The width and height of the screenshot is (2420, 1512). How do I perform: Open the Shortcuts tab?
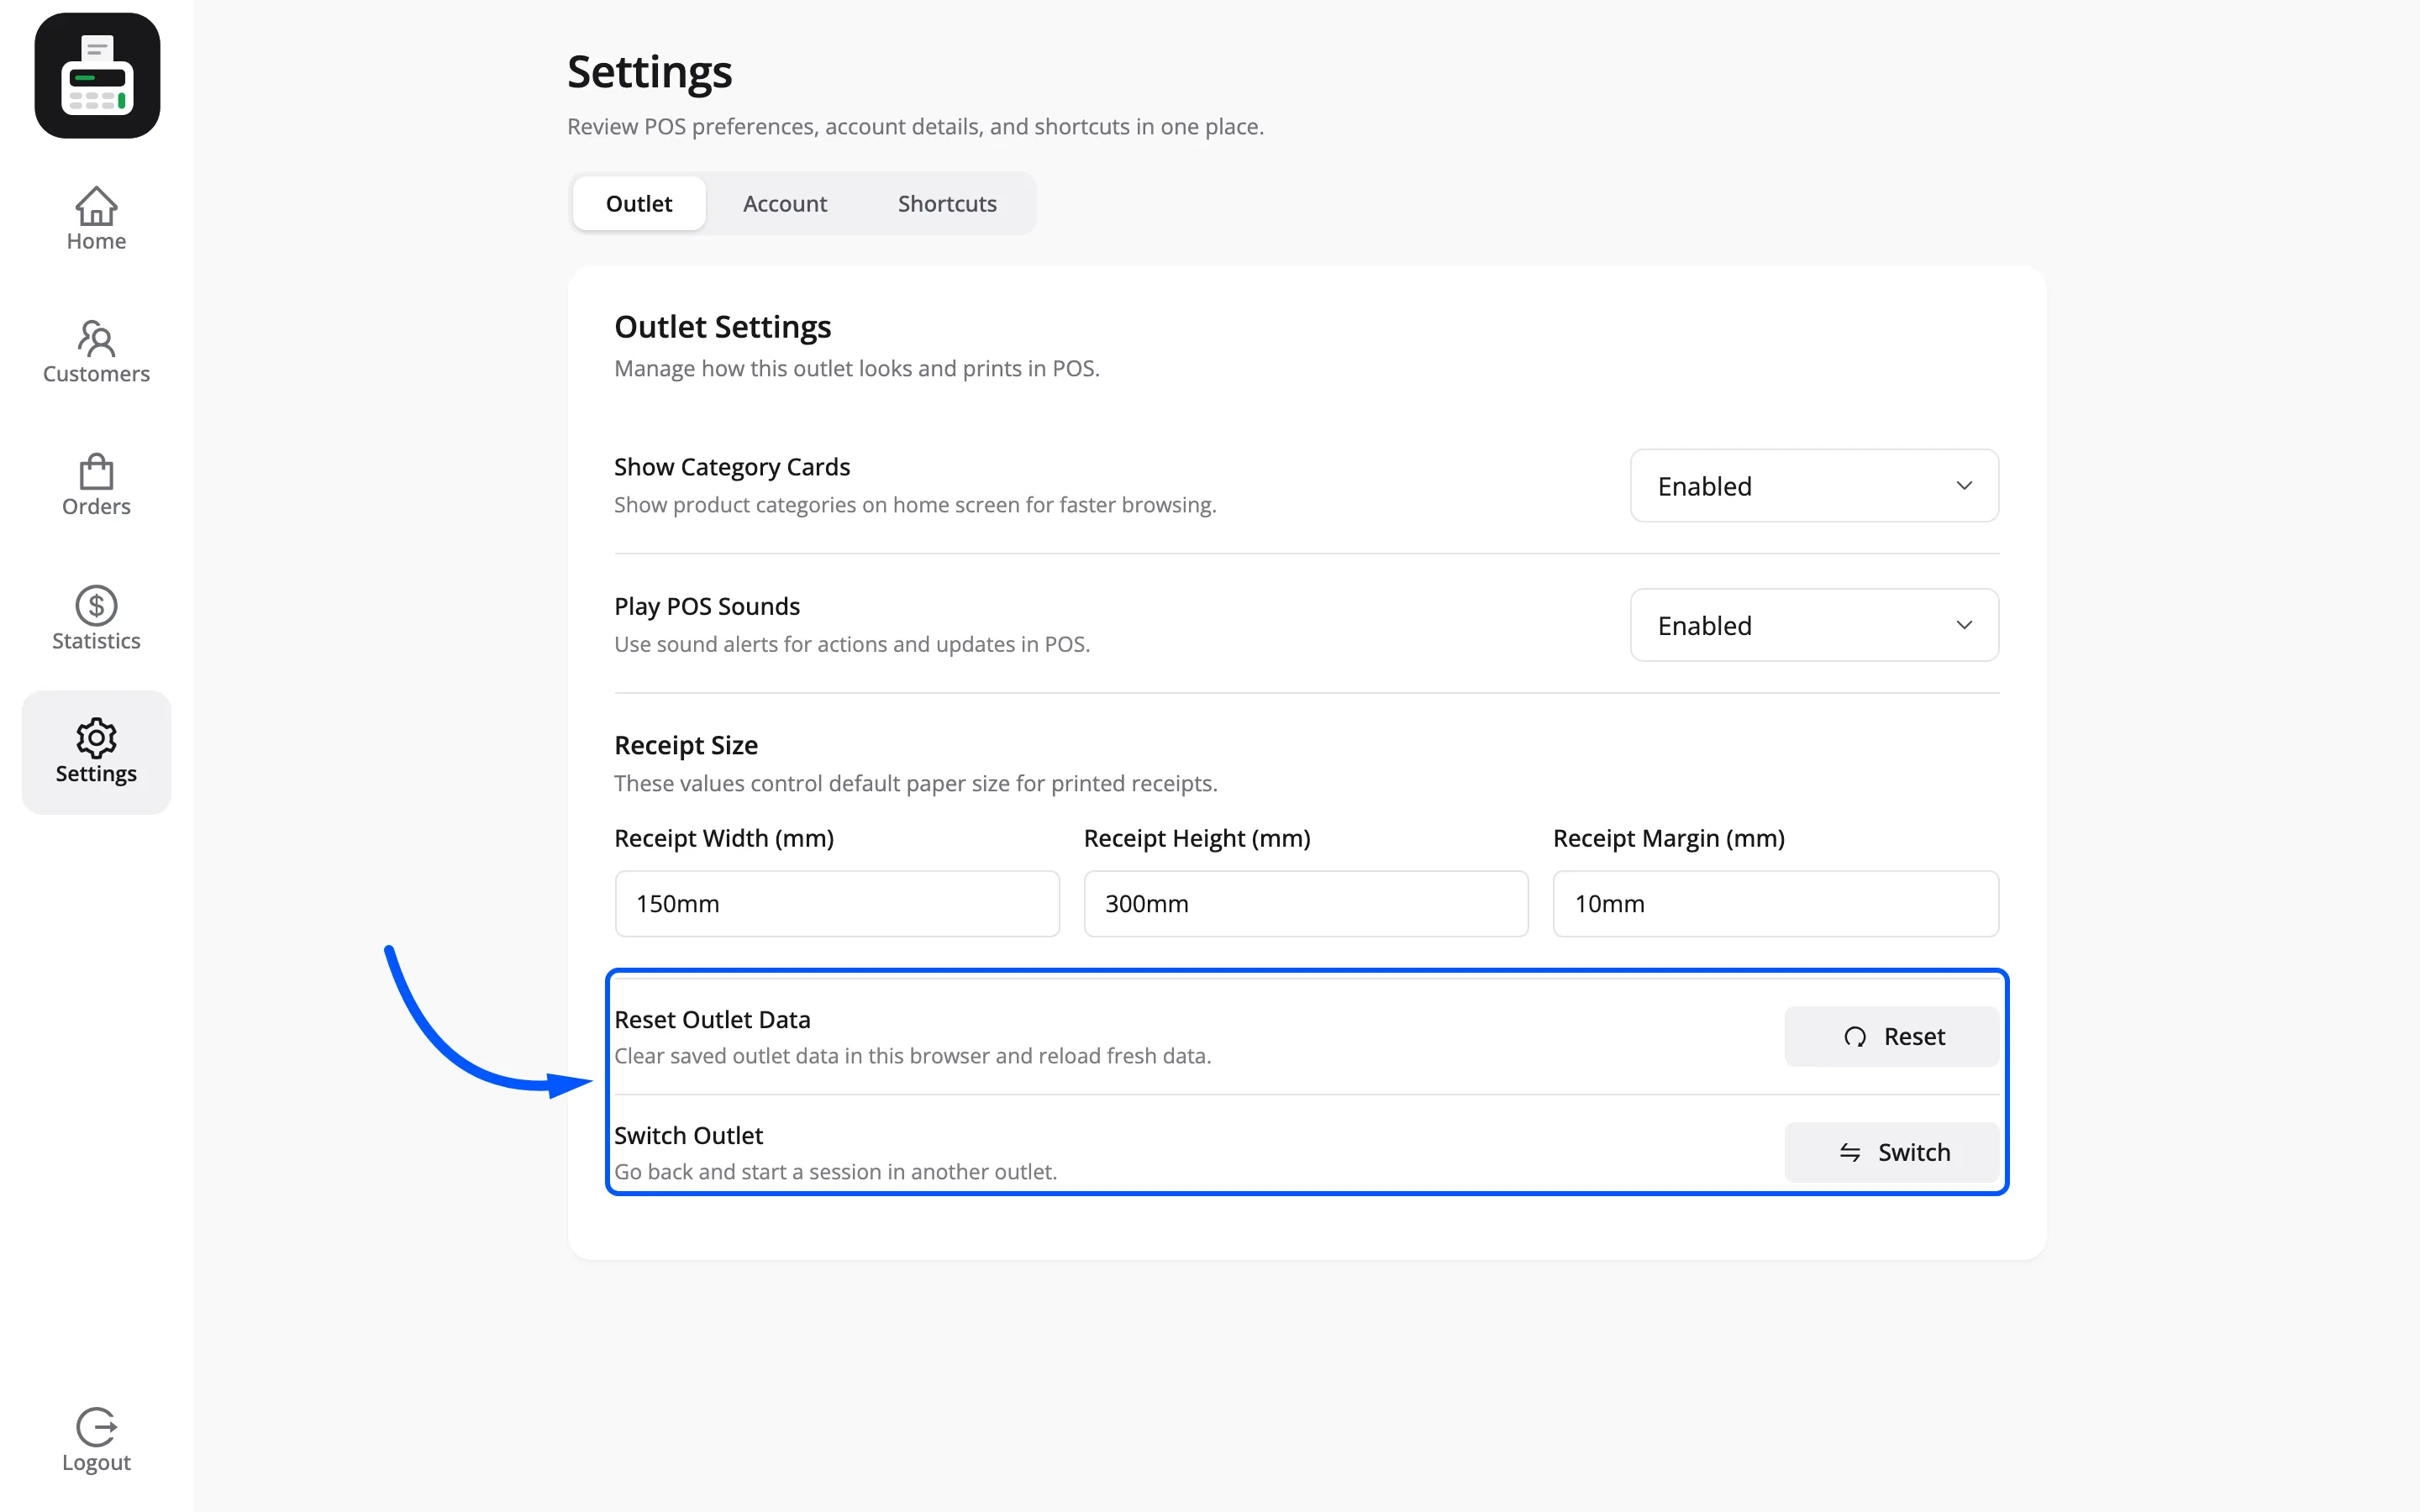[x=947, y=203]
